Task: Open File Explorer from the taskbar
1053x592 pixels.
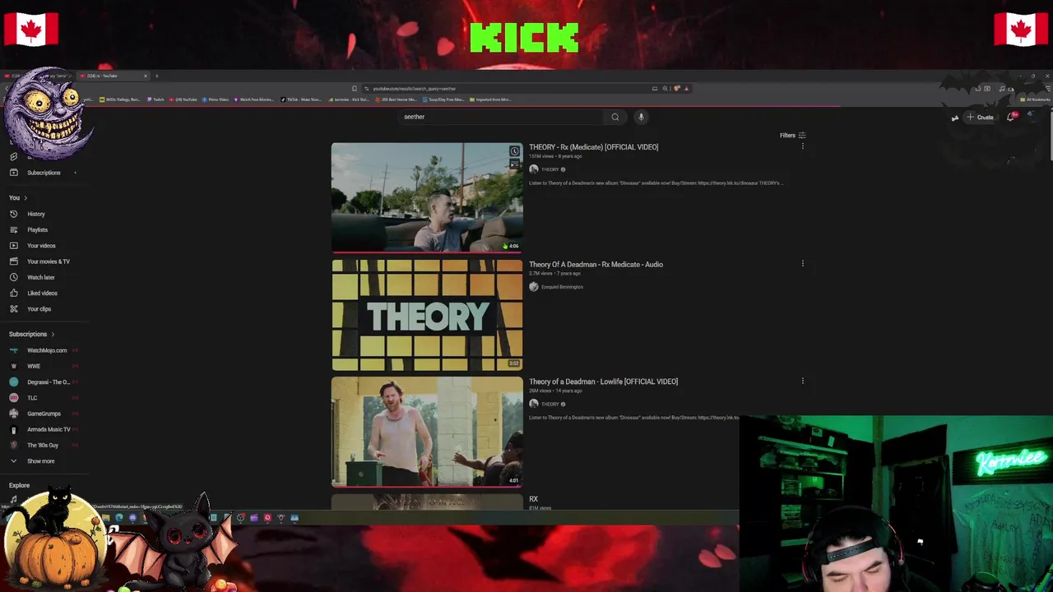Action: [106, 517]
